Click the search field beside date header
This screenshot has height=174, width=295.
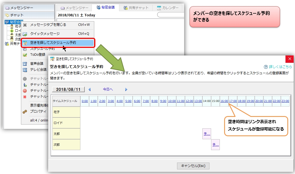[171, 15]
